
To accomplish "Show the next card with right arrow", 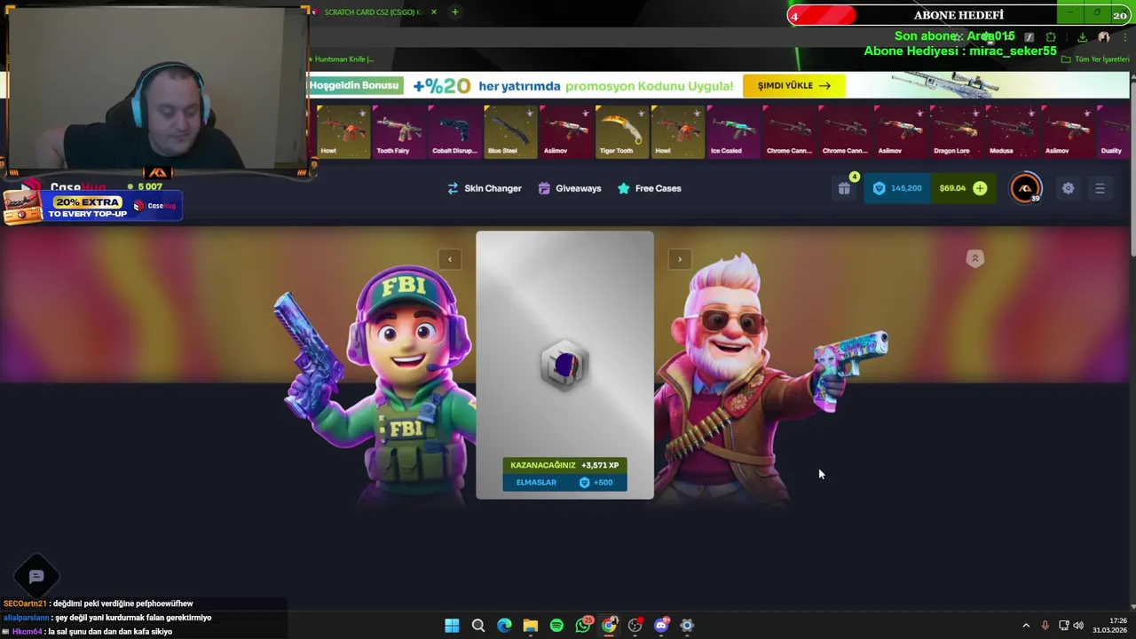I will click(680, 259).
